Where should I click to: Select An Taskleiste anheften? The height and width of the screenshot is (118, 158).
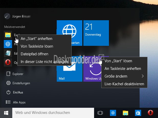[x=124, y=69]
